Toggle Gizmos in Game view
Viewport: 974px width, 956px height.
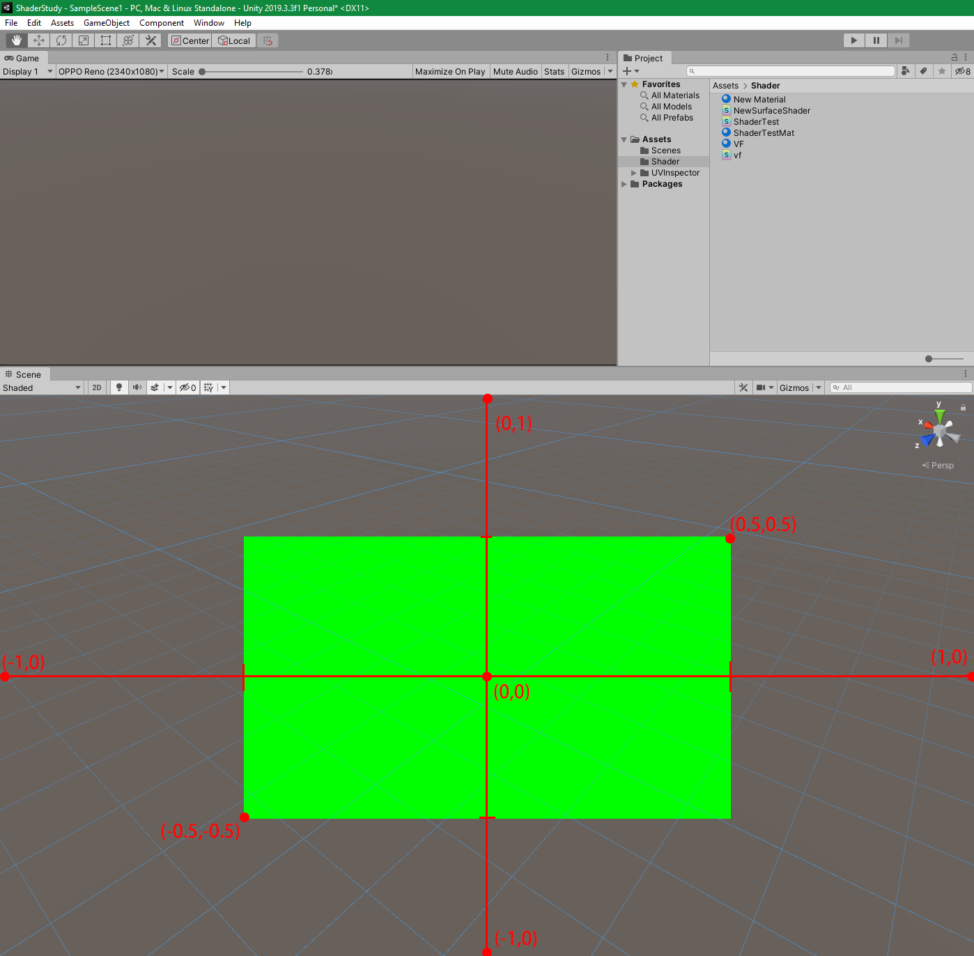coord(586,71)
